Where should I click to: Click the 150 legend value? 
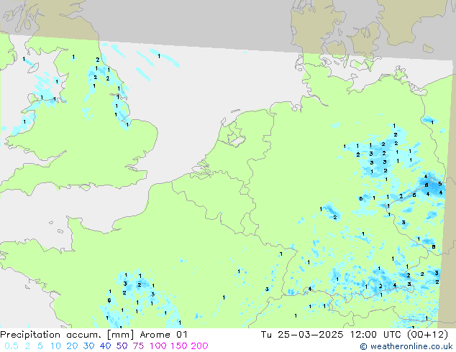tap(178, 346)
